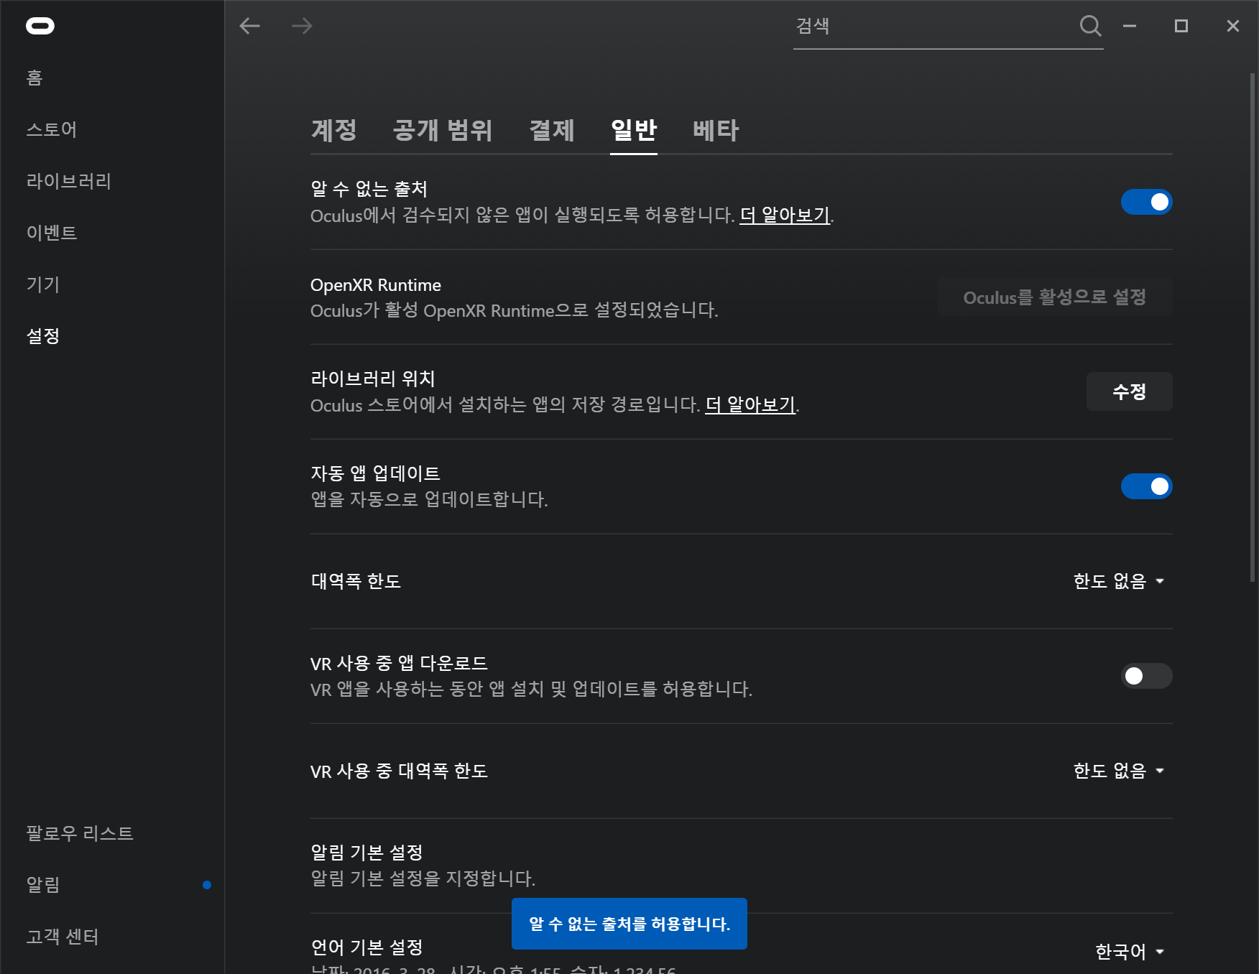Go back with the left arrow
1259x974 pixels.
249,26
